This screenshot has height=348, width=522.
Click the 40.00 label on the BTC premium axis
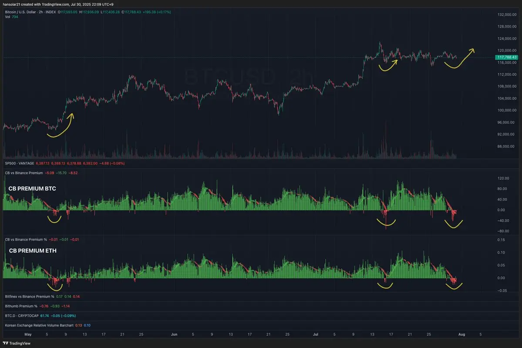[x=502, y=199]
